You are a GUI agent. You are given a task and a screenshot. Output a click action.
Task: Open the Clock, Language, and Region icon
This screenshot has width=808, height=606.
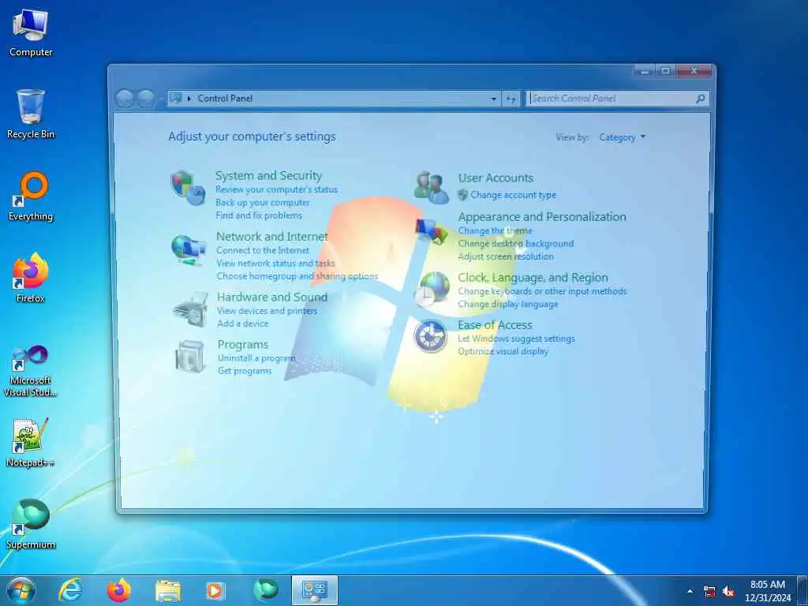pos(431,290)
